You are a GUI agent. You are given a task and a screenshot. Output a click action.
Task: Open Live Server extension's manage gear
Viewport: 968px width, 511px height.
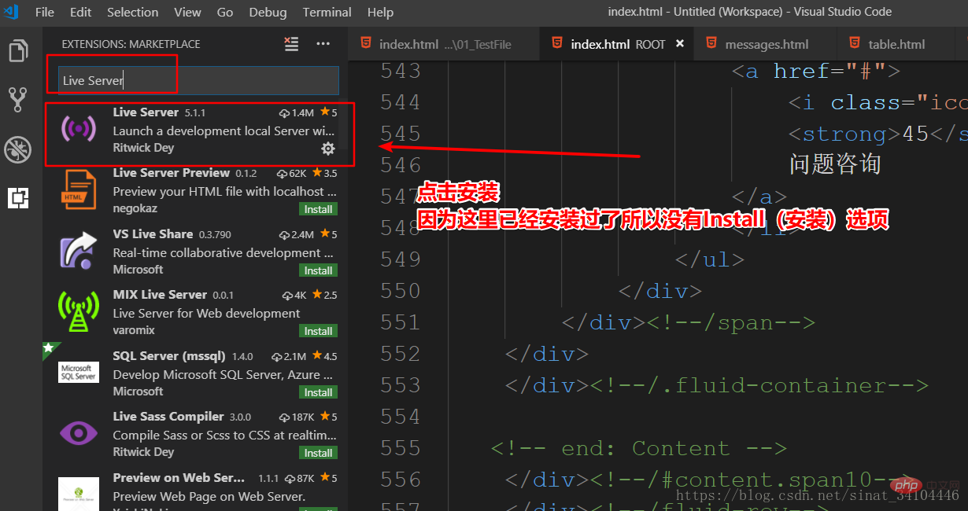click(328, 148)
